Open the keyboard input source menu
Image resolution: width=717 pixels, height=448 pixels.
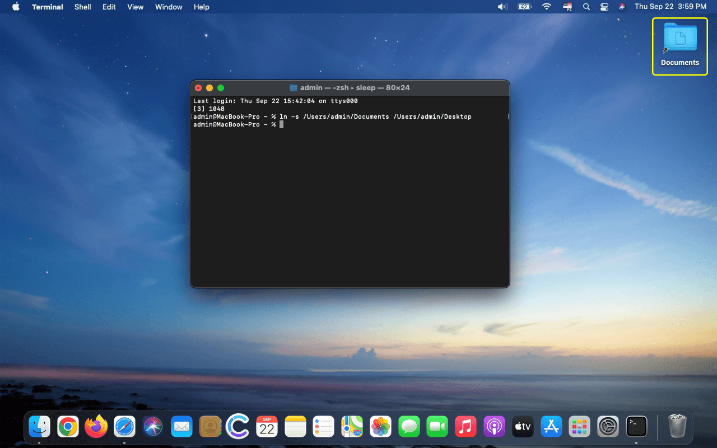(567, 7)
